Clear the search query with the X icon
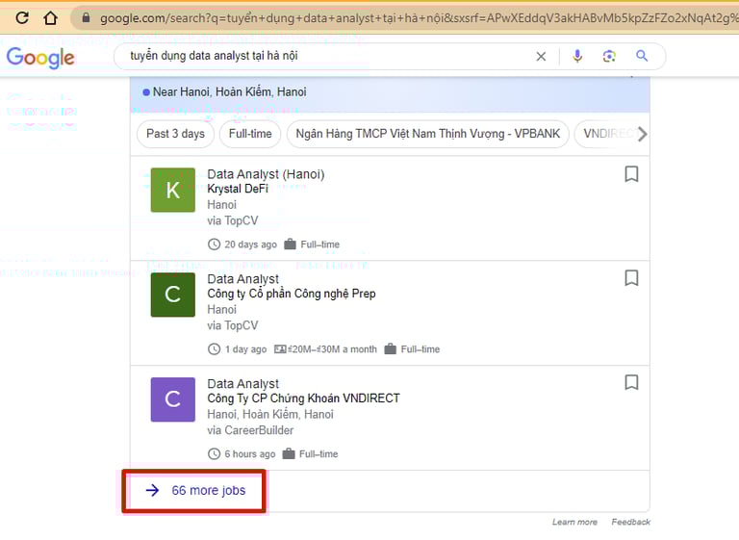The width and height of the screenshot is (739, 540). coord(541,57)
